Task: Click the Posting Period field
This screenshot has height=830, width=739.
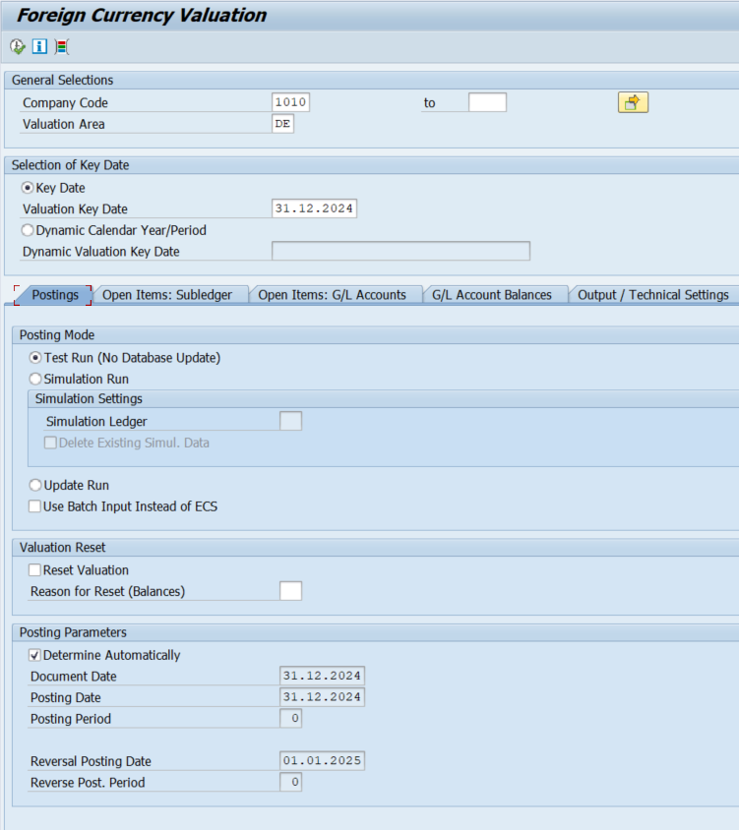Action: (x=291, y=718)
